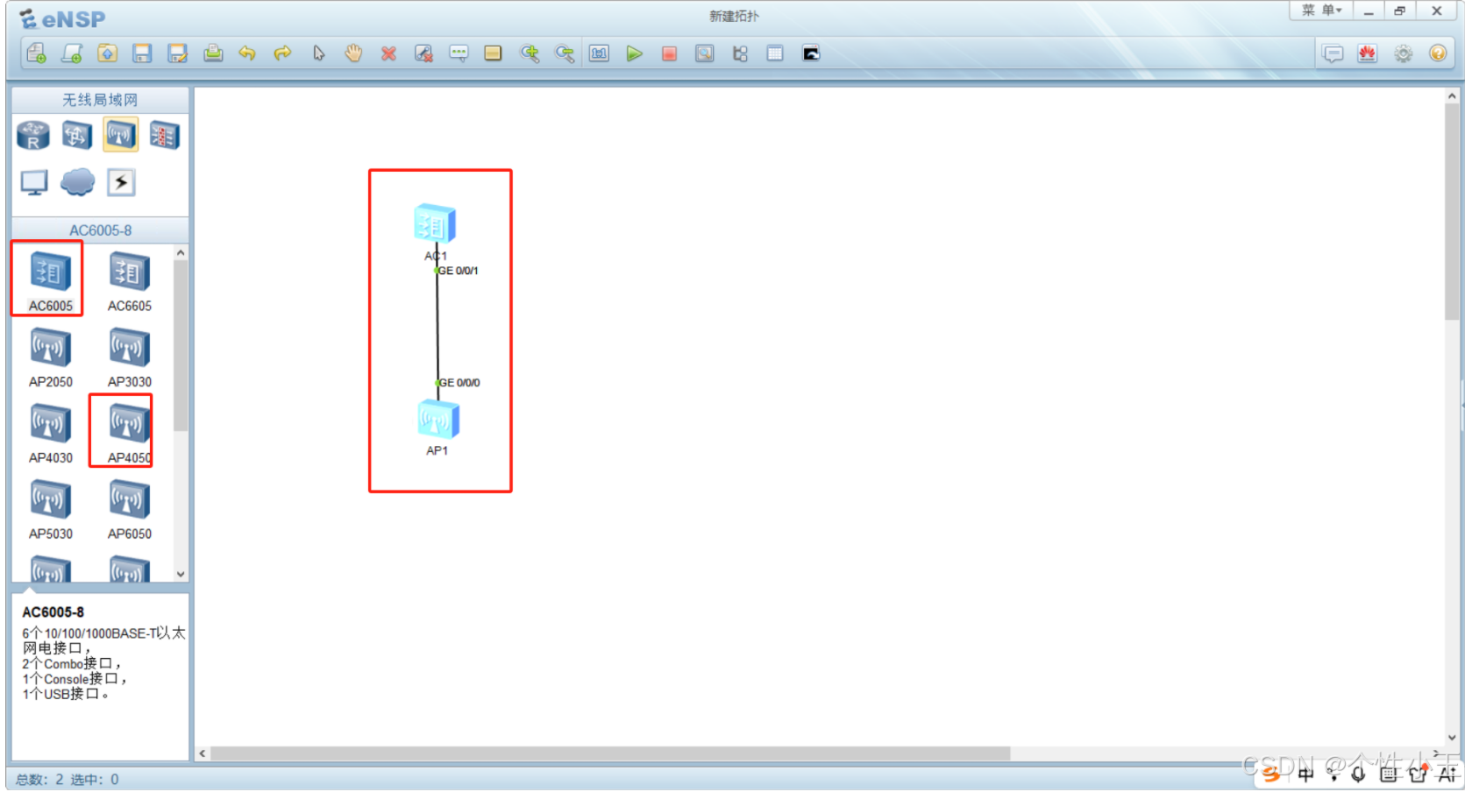Add a text note with speech bubble tool
The image size is (1465, 792).
click(x=459, y=53)
